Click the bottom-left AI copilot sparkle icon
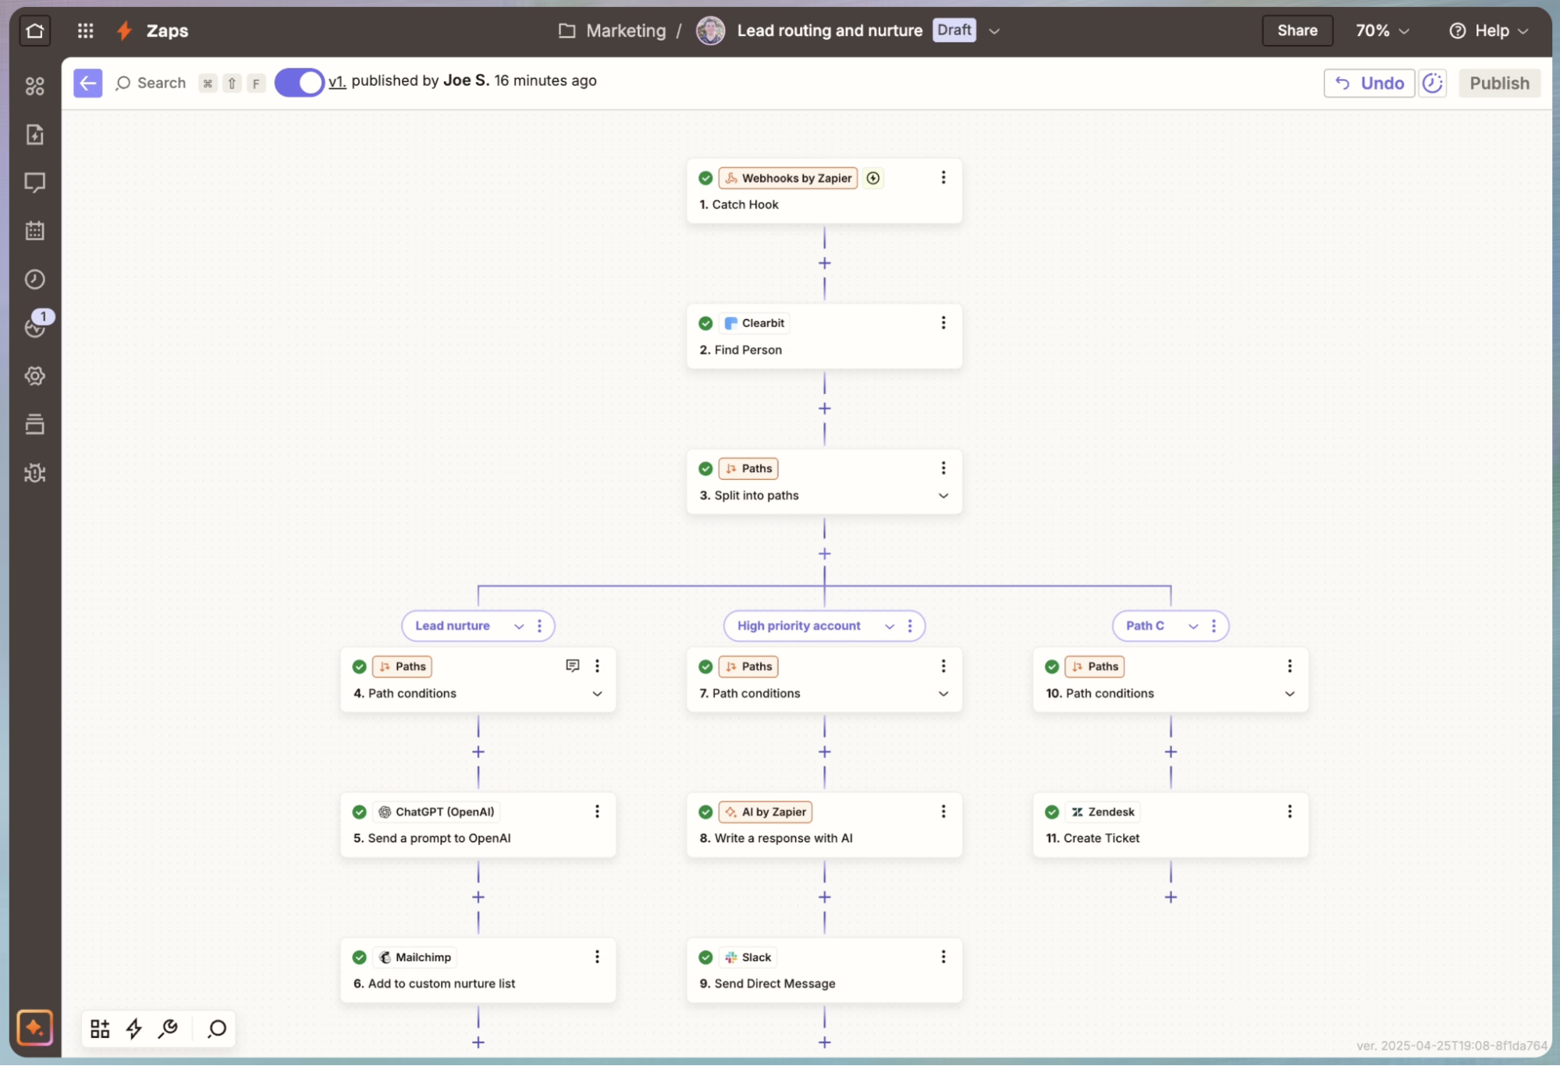 (34, 1028)
